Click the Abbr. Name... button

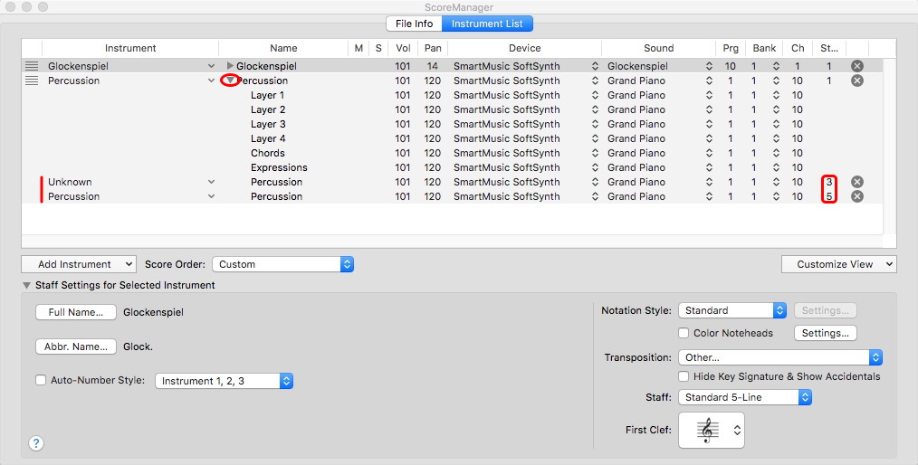[75, 346]
